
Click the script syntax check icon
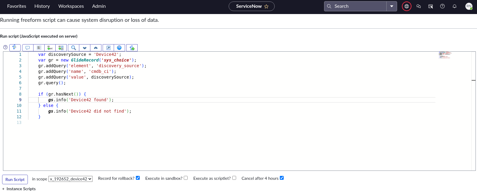(x=132, y=48)
